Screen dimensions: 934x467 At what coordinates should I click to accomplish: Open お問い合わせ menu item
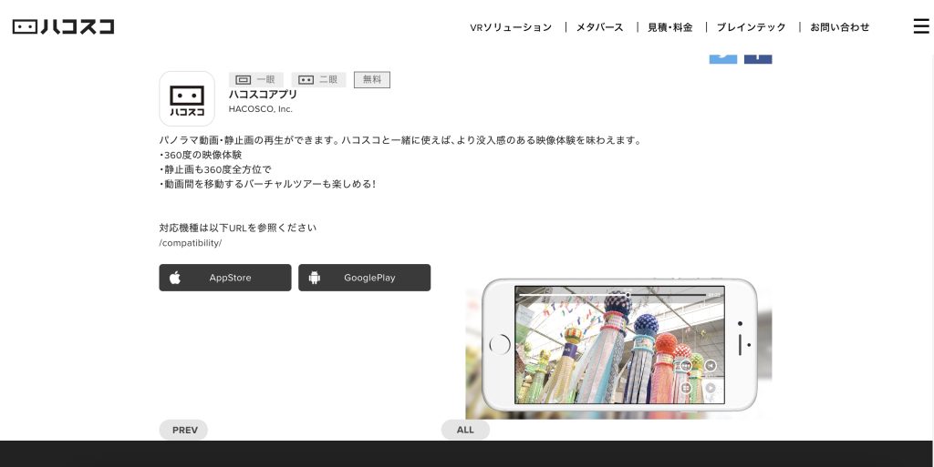click(x=840, y=27)
